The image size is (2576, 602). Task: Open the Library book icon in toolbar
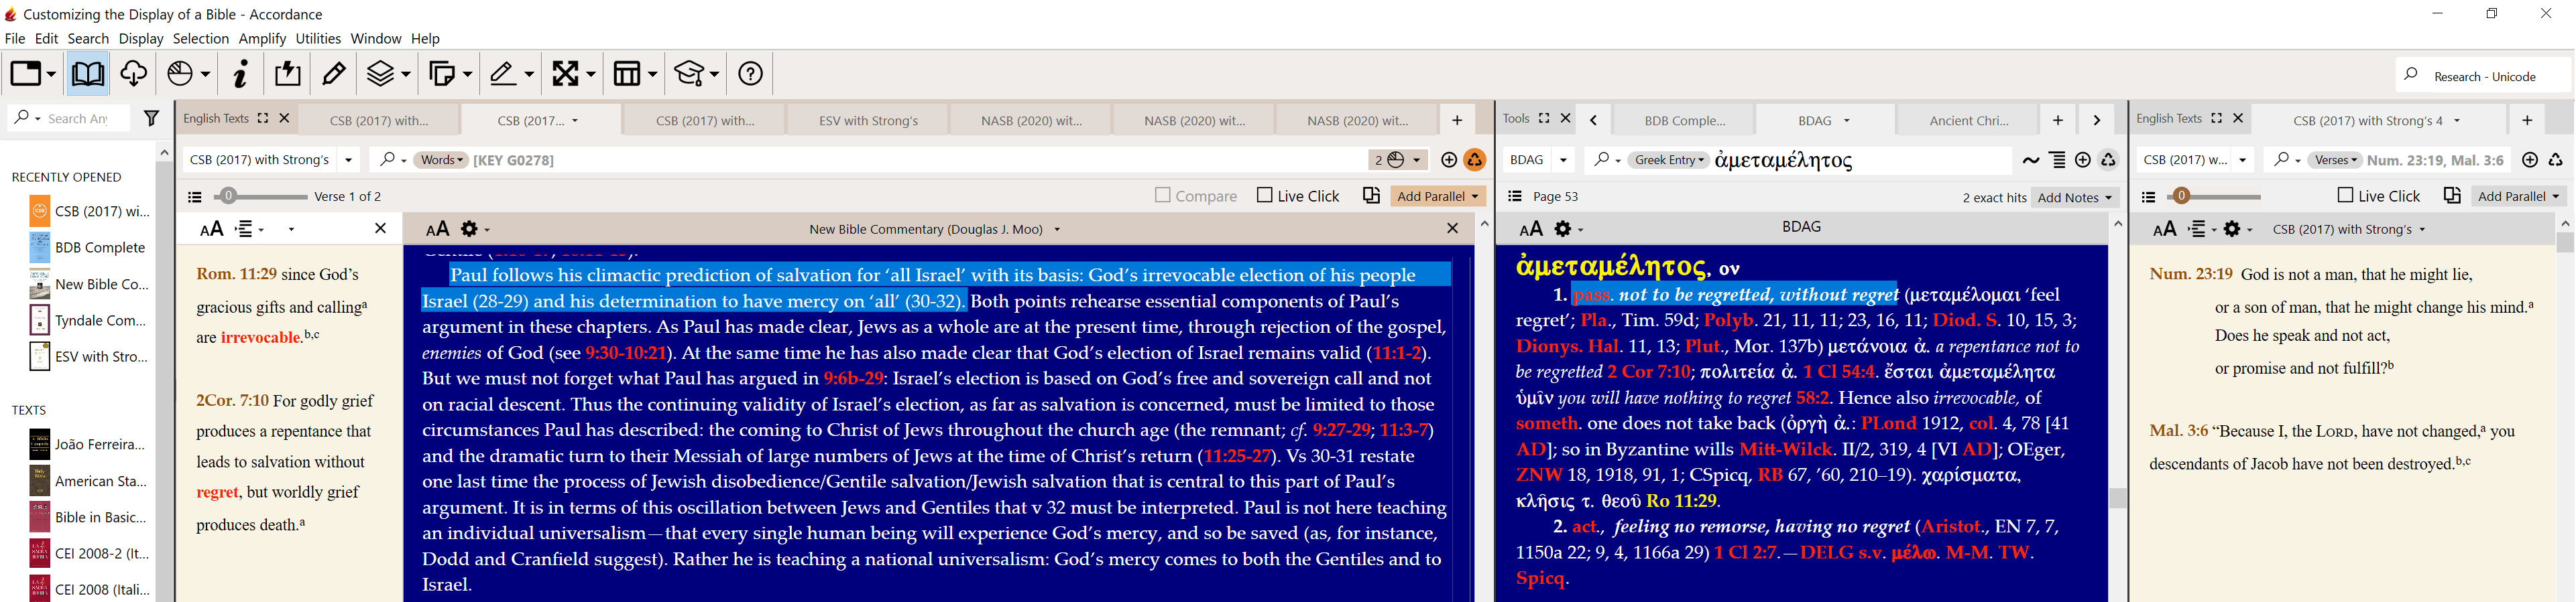(88, 74)
